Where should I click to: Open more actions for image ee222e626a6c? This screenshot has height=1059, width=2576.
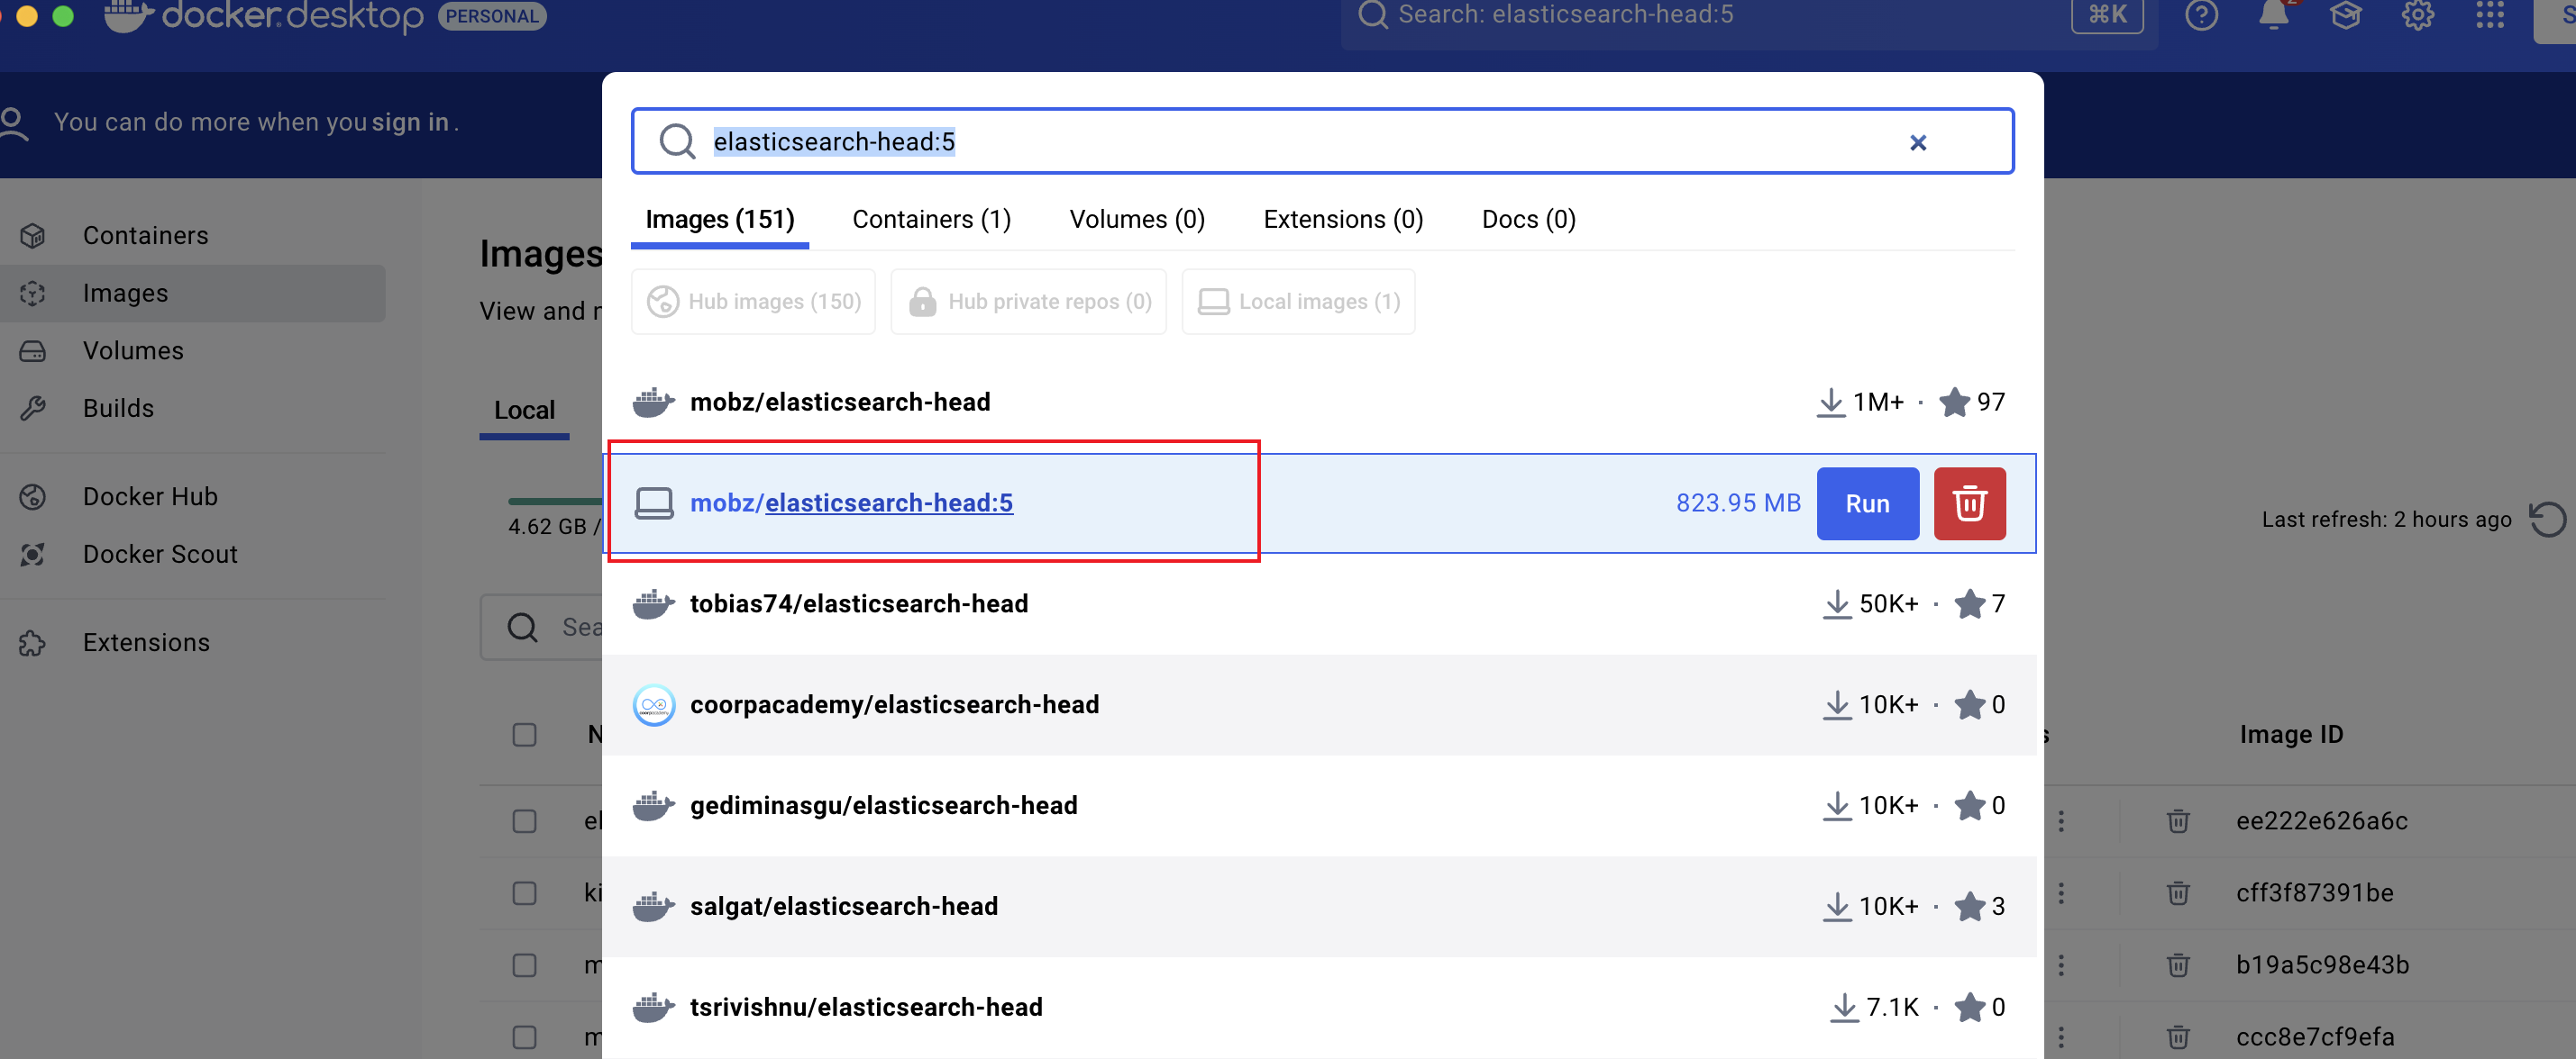(x=2061, y=821)
